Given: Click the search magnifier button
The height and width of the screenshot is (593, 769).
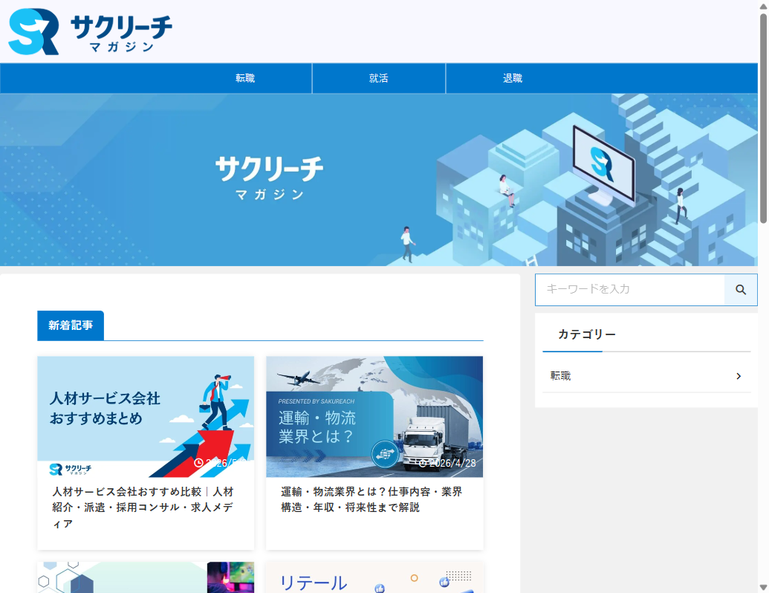Looking at the screenshot, I should click(x=741, y=290).
